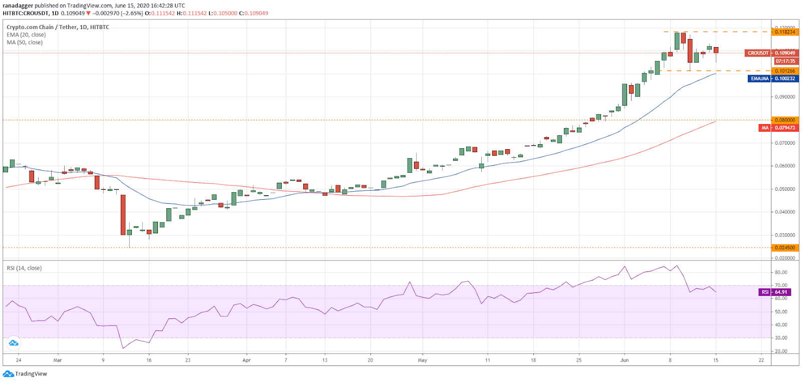The width and height of the screenshot is (802, 382).
Task: Click the blue cloud icon in the RSI pane
Action: point(14,343)
